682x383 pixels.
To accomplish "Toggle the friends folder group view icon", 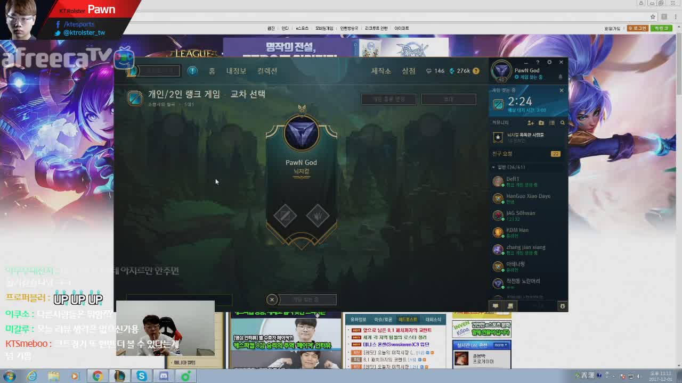I will click(x=541, y=122).
